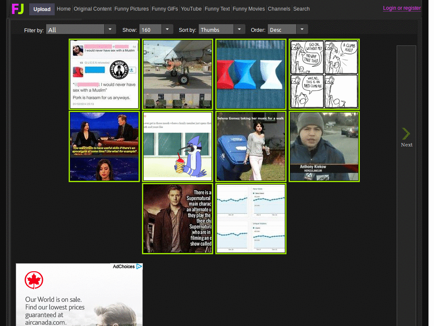Image resolution: width=434 pixels, height=326 pixels.
Task: Open the tweet screenshot thumbnail about haraam
Action: [104, 74]
